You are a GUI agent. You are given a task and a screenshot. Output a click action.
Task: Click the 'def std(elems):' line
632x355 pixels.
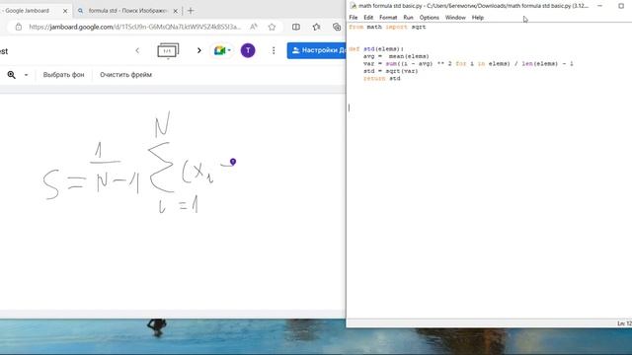(376, 49)
